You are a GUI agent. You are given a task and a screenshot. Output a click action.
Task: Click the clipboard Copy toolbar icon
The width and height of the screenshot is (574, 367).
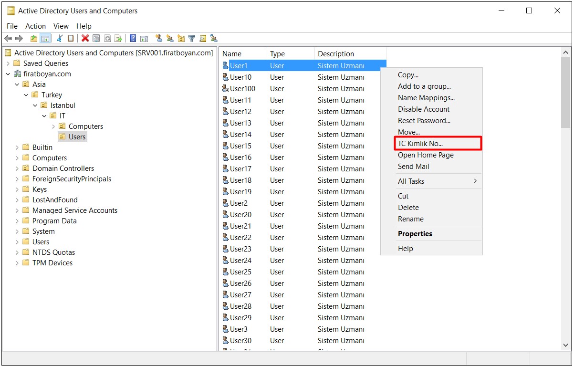coord(71,39)
